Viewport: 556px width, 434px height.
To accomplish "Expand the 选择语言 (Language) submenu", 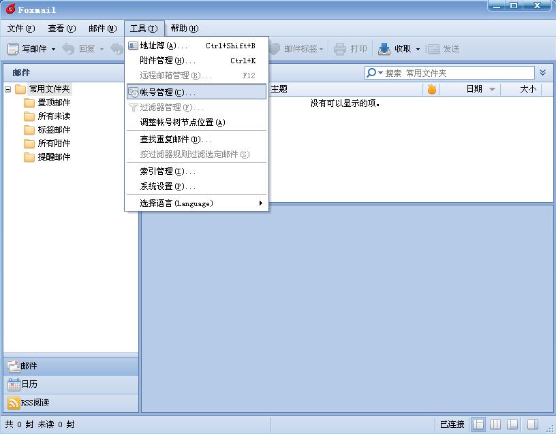I will [x=196, y=203].
